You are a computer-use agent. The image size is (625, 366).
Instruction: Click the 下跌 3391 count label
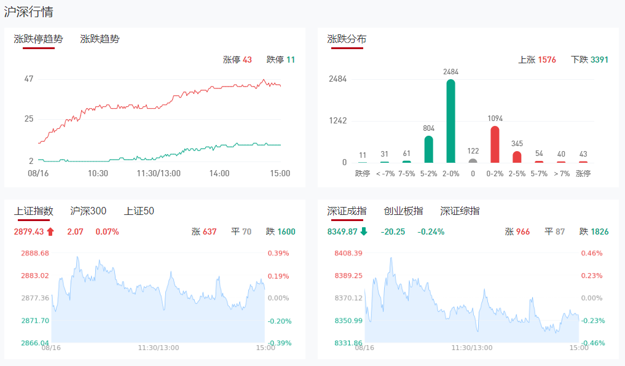point(589,60)
